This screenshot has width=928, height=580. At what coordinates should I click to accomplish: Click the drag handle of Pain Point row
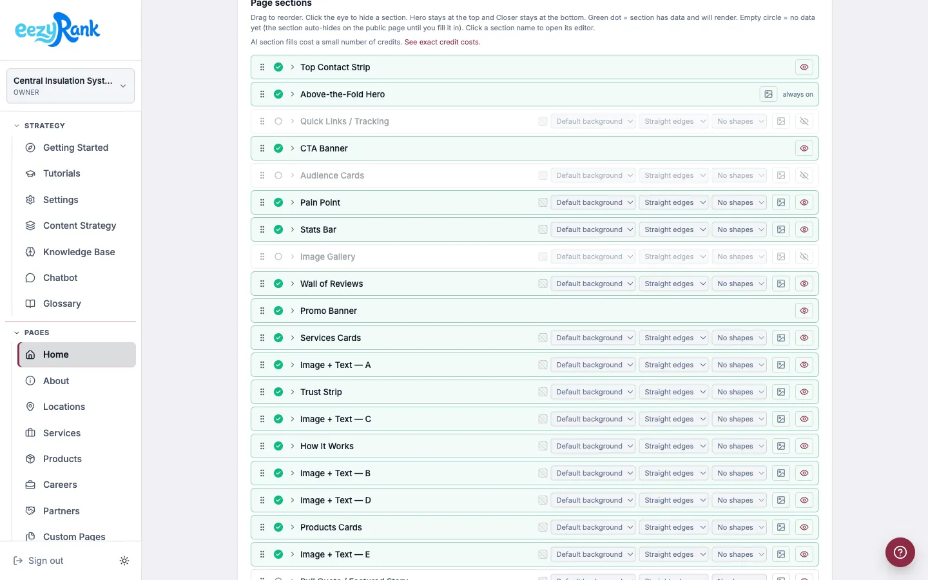pyautogui.click(x=262, y=202)
